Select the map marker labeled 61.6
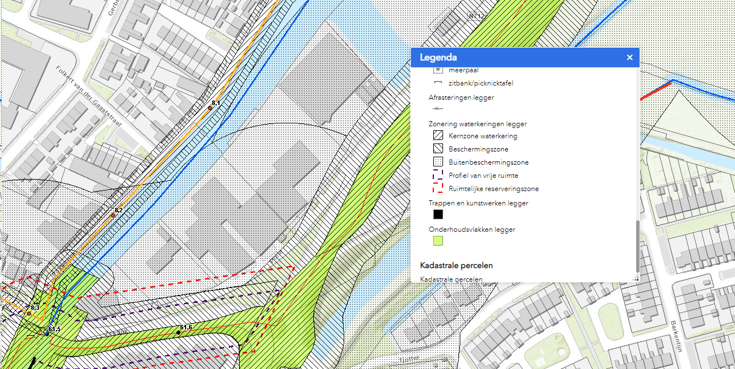This screenshot has height=369, width=735. [178, 332]
